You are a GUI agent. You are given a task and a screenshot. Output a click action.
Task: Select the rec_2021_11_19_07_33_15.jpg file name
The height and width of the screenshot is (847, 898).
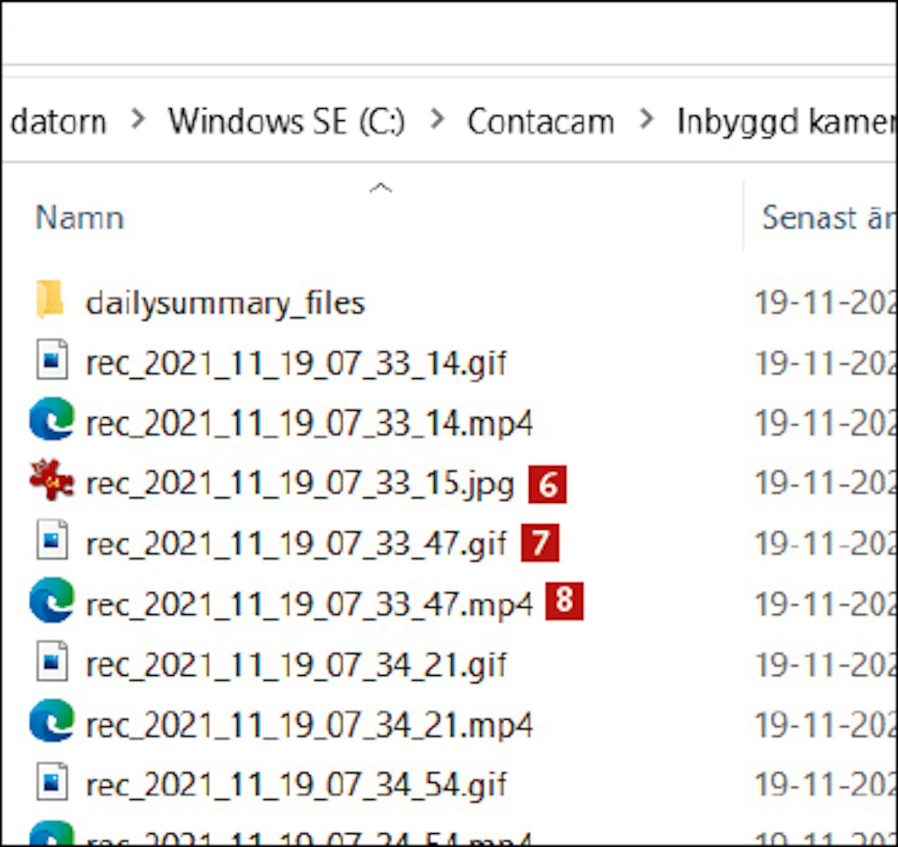(300, 484)
